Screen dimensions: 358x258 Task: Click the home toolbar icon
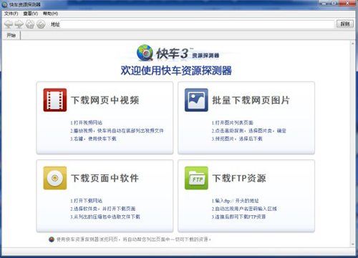(x=30, y=24)
